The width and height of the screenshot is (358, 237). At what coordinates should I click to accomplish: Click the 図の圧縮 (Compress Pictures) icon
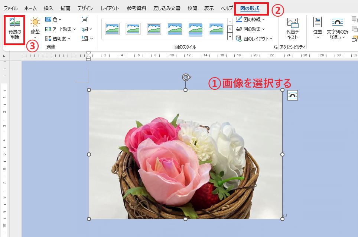85,19
